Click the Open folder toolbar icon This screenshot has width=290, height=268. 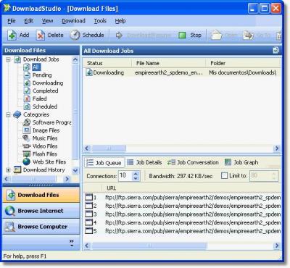click(216, 35)
